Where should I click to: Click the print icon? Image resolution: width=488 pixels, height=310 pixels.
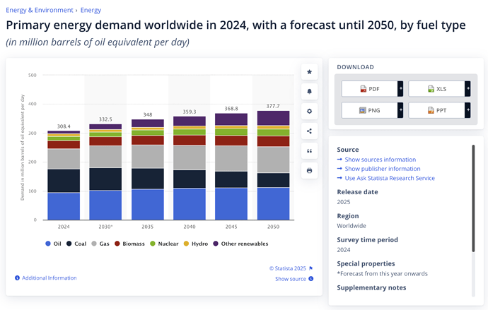[x=310, y=171]
